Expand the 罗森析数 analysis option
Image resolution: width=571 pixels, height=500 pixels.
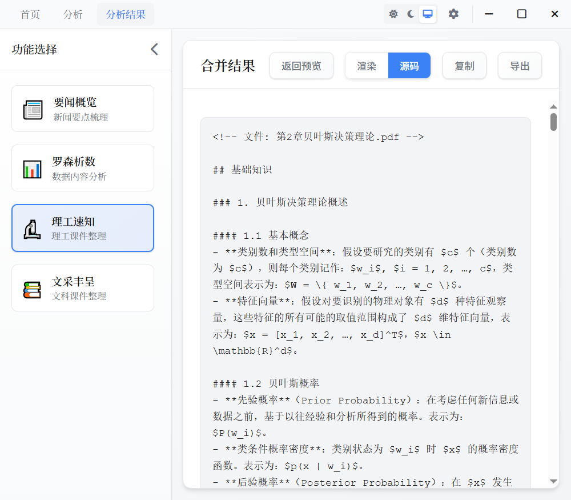(x=83, y=167)
